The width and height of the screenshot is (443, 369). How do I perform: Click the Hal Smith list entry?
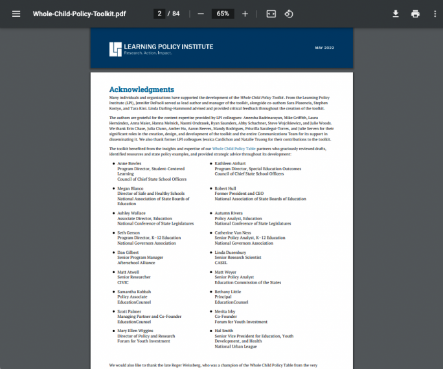(223, 331)
